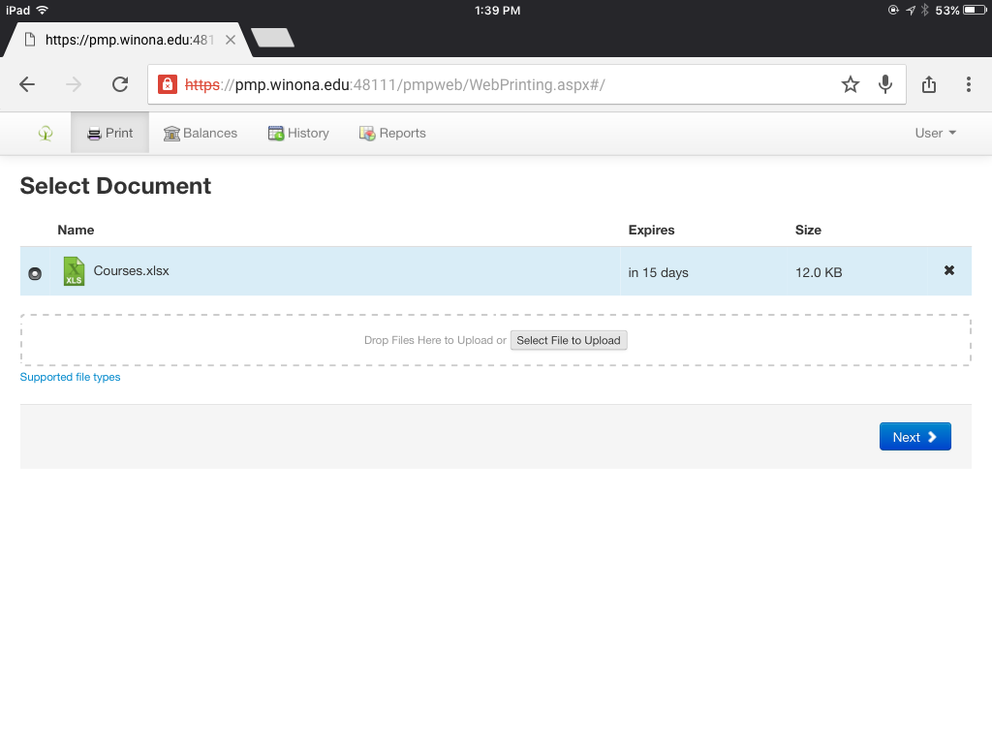Click the blue Next button

point(914,437)
